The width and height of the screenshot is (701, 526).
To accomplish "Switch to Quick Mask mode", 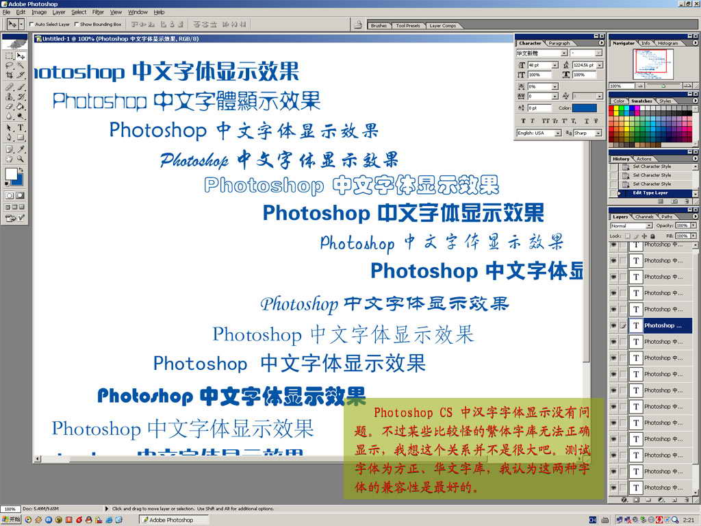I will 21,195.
